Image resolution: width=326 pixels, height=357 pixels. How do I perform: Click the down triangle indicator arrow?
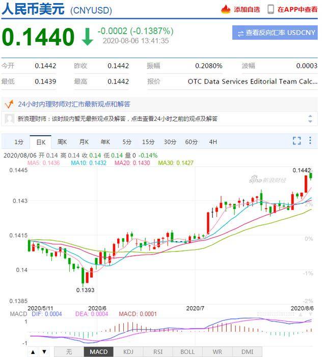pyautogui.click(x=44, y=352)
